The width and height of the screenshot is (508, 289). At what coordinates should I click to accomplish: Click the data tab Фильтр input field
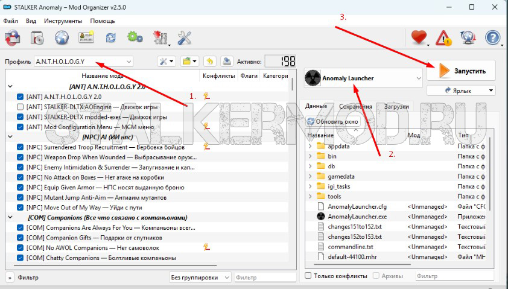click(454, 276)
